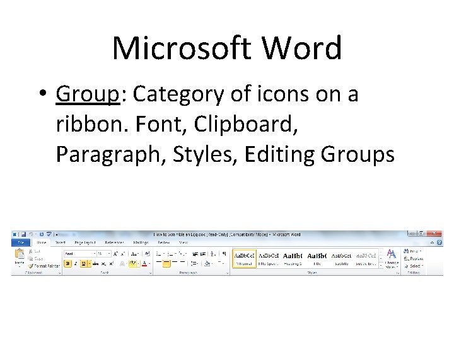Viewport: 454px width, 340px height.
Task: Click the Paste clipboard icon
Action: 20,254
